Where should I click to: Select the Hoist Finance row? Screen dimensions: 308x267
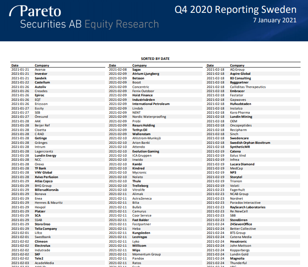155,95
